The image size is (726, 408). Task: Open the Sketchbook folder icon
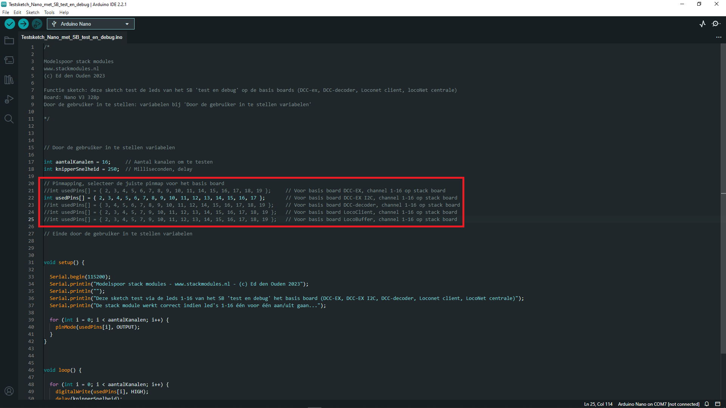tap(9, 40)
